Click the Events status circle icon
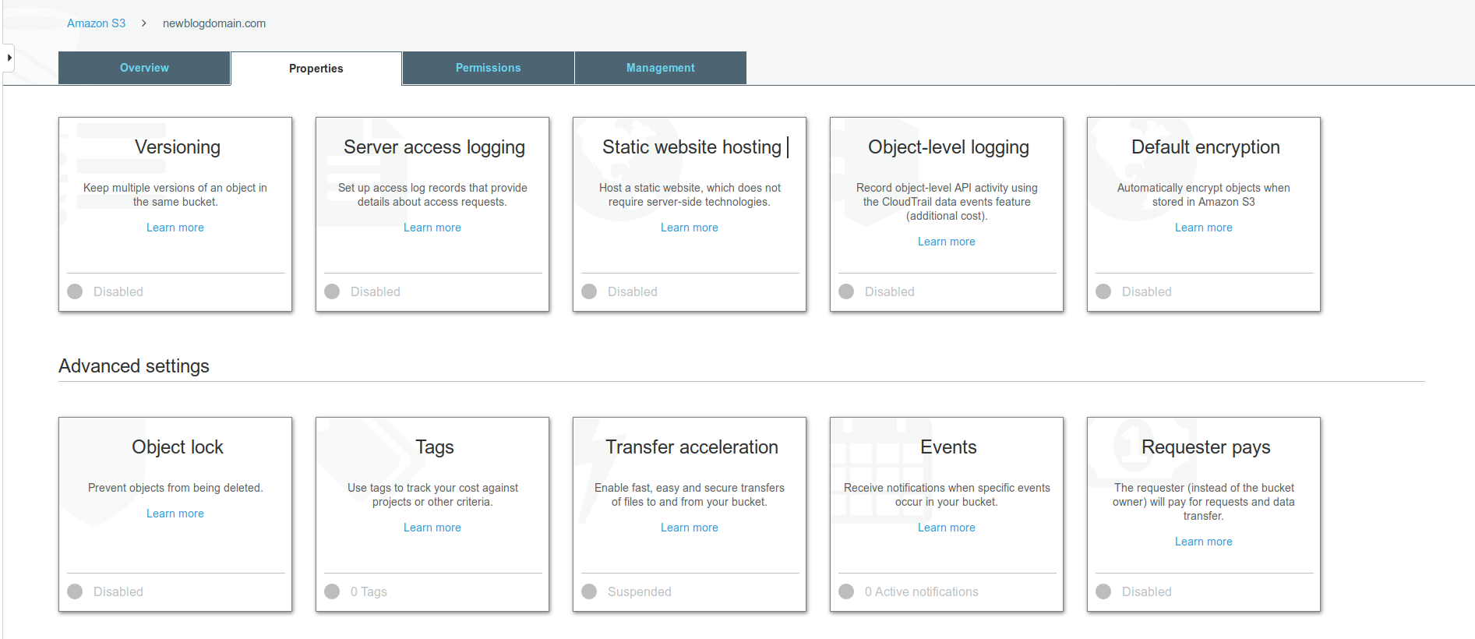 coord(846,591)
